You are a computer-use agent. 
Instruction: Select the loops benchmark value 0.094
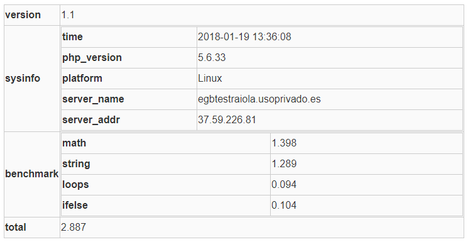point(284,185)
